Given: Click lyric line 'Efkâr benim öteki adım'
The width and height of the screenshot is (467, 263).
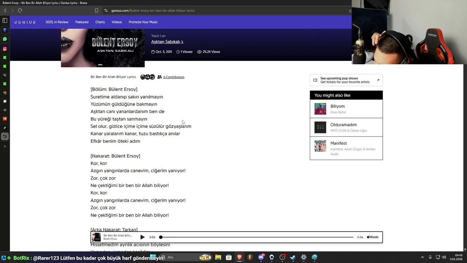Looking at the screenshot, I should [x=115, y=141].
